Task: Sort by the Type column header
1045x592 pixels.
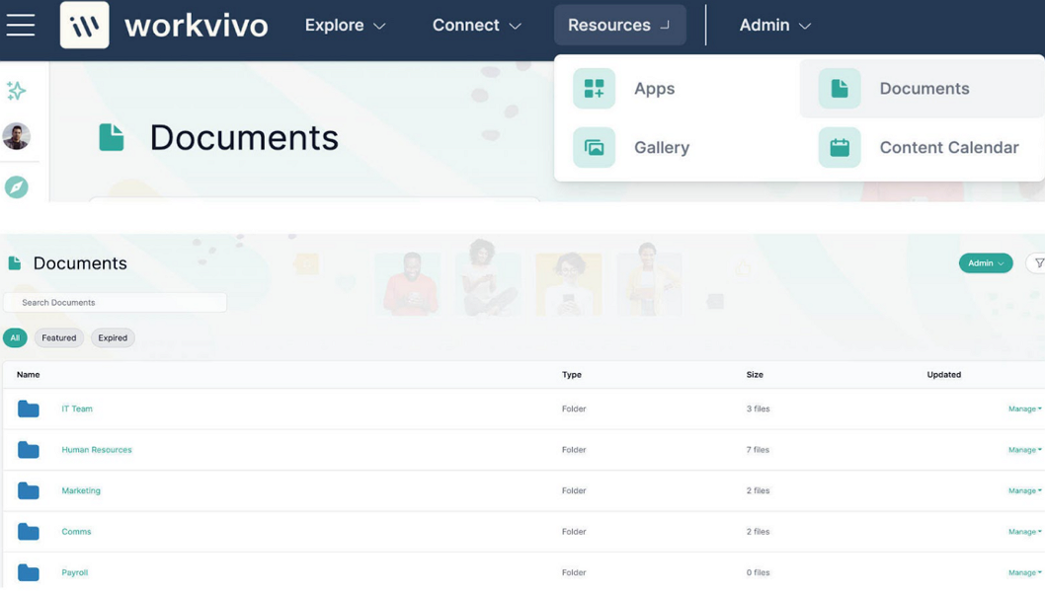Action: [572, 375]
